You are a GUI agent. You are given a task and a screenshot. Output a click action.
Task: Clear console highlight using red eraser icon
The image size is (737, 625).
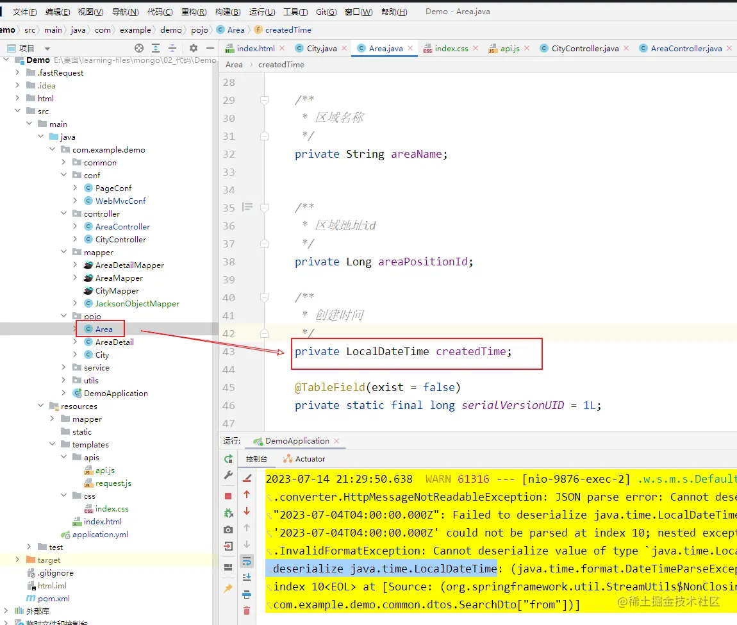click(x=247, y=478)
